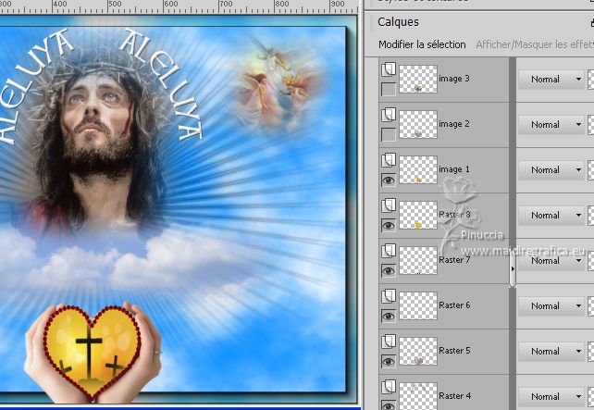Select layer name 'Raster 5'
This screenshot has height=410, width=594.
454,351
